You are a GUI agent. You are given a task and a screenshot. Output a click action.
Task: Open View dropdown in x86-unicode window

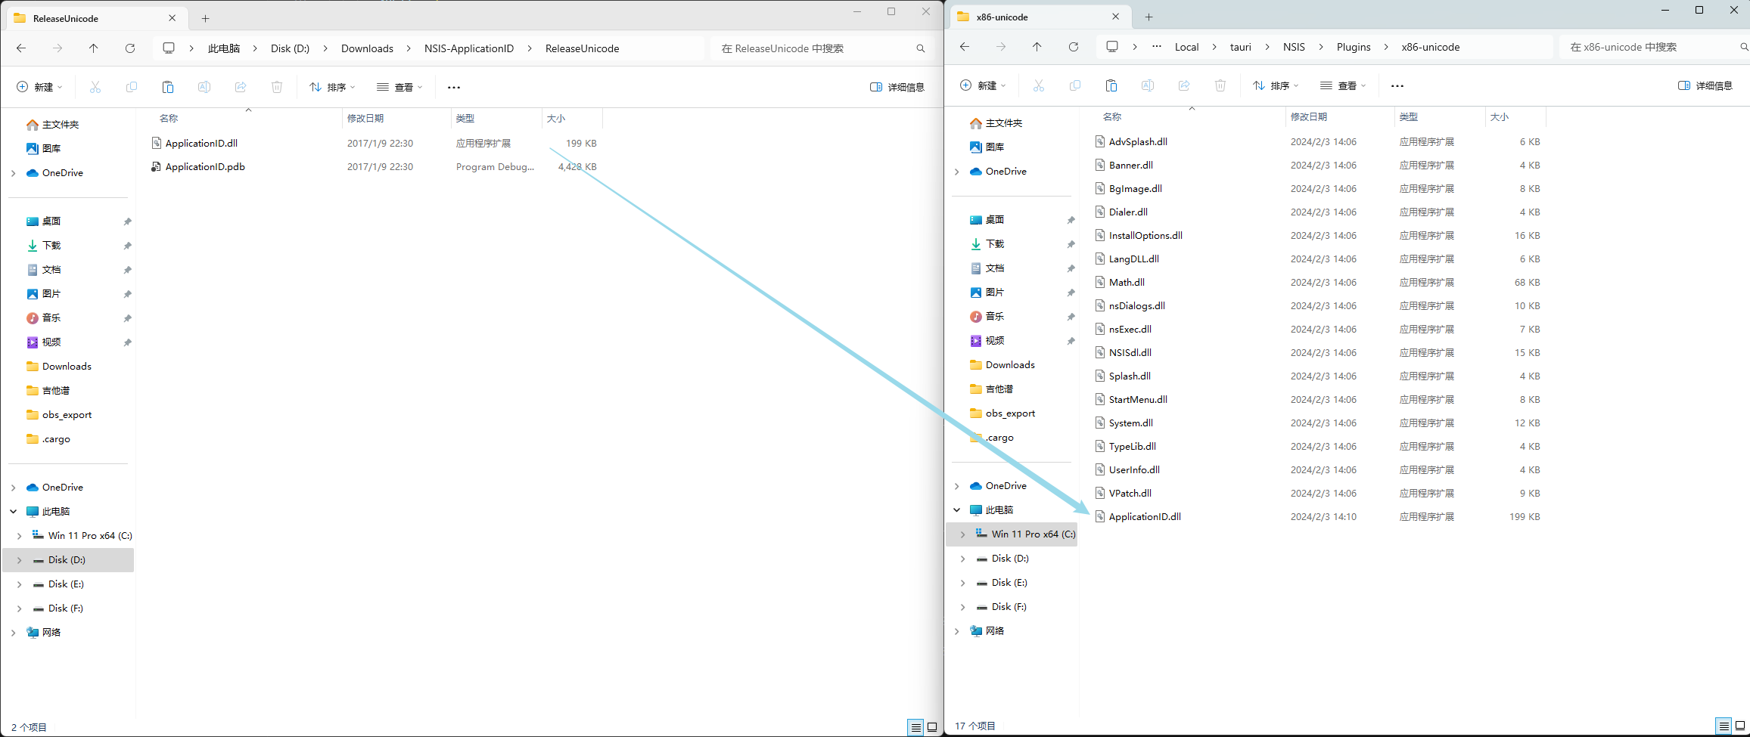click(1344, 86)
